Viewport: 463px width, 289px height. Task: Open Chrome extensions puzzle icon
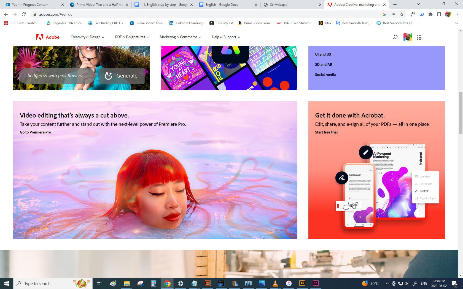pyautogui.click(x=430, y=14)
